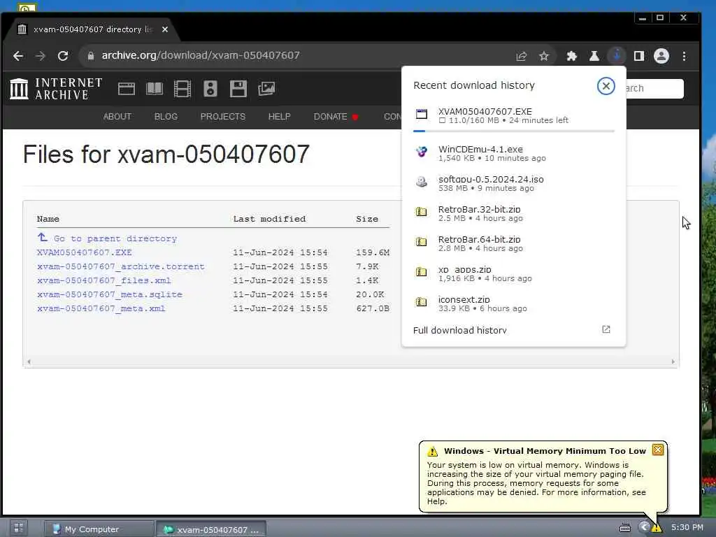Open the Chrome Labs flask icon
Screen dimensions: 716x537
(594, 56)
